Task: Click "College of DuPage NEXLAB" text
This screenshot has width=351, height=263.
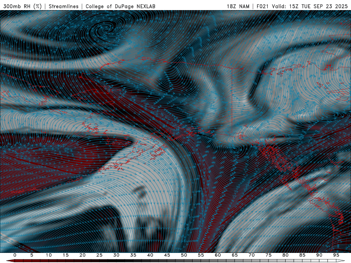Action: (x=120, y=6)
